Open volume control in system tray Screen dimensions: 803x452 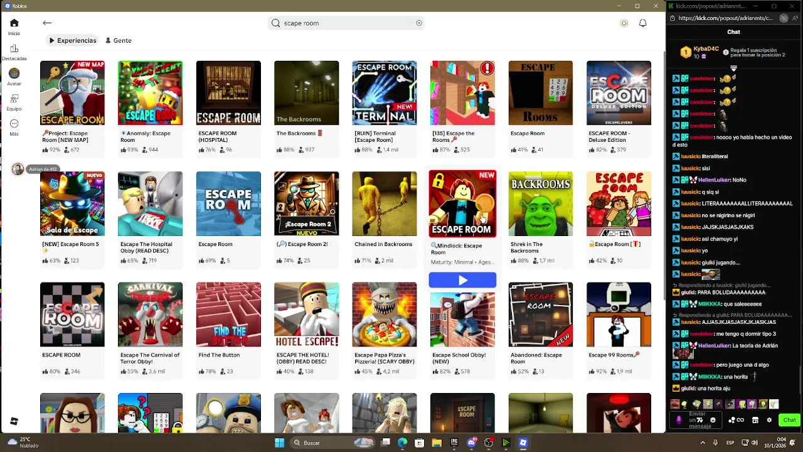pyautogui.click(x=756, y=443)
